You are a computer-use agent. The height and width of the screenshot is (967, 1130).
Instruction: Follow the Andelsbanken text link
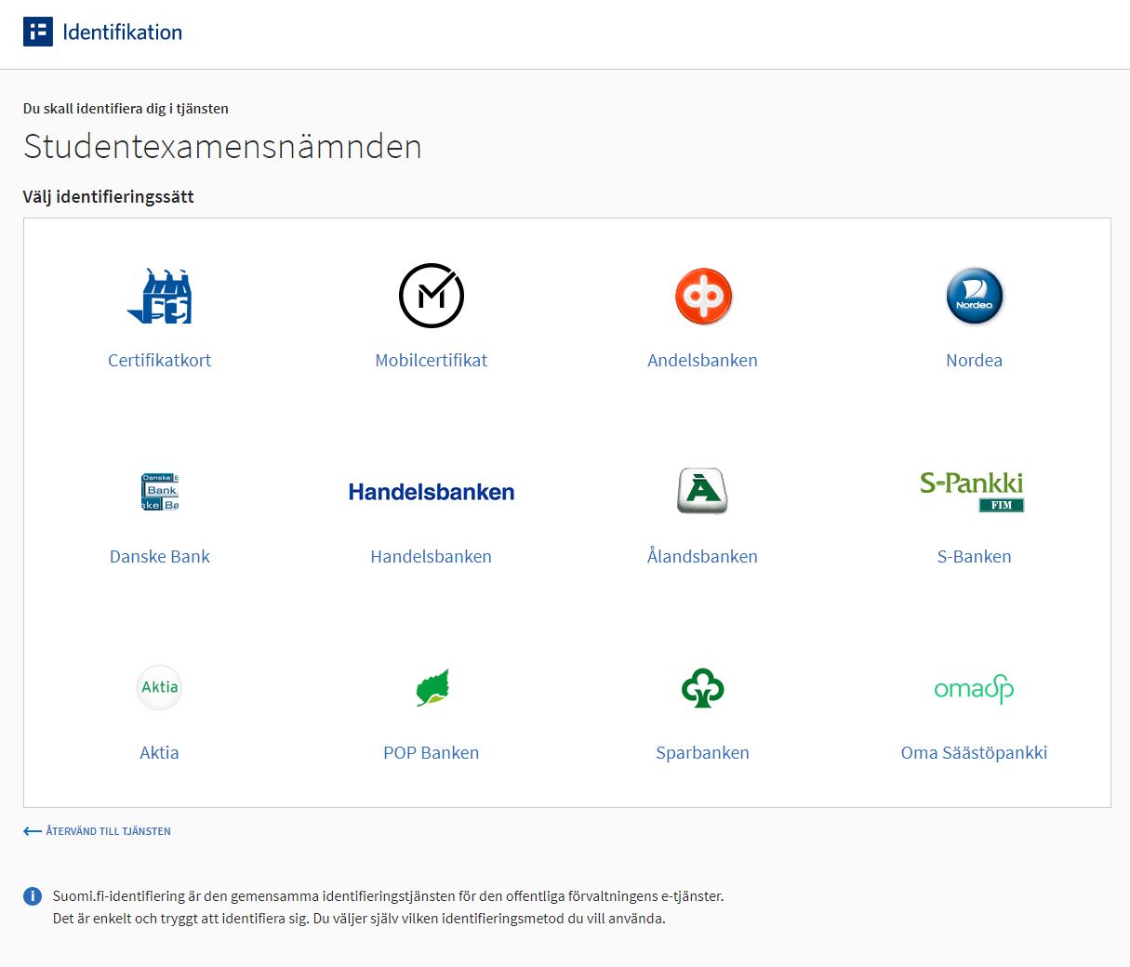(703, 361)
